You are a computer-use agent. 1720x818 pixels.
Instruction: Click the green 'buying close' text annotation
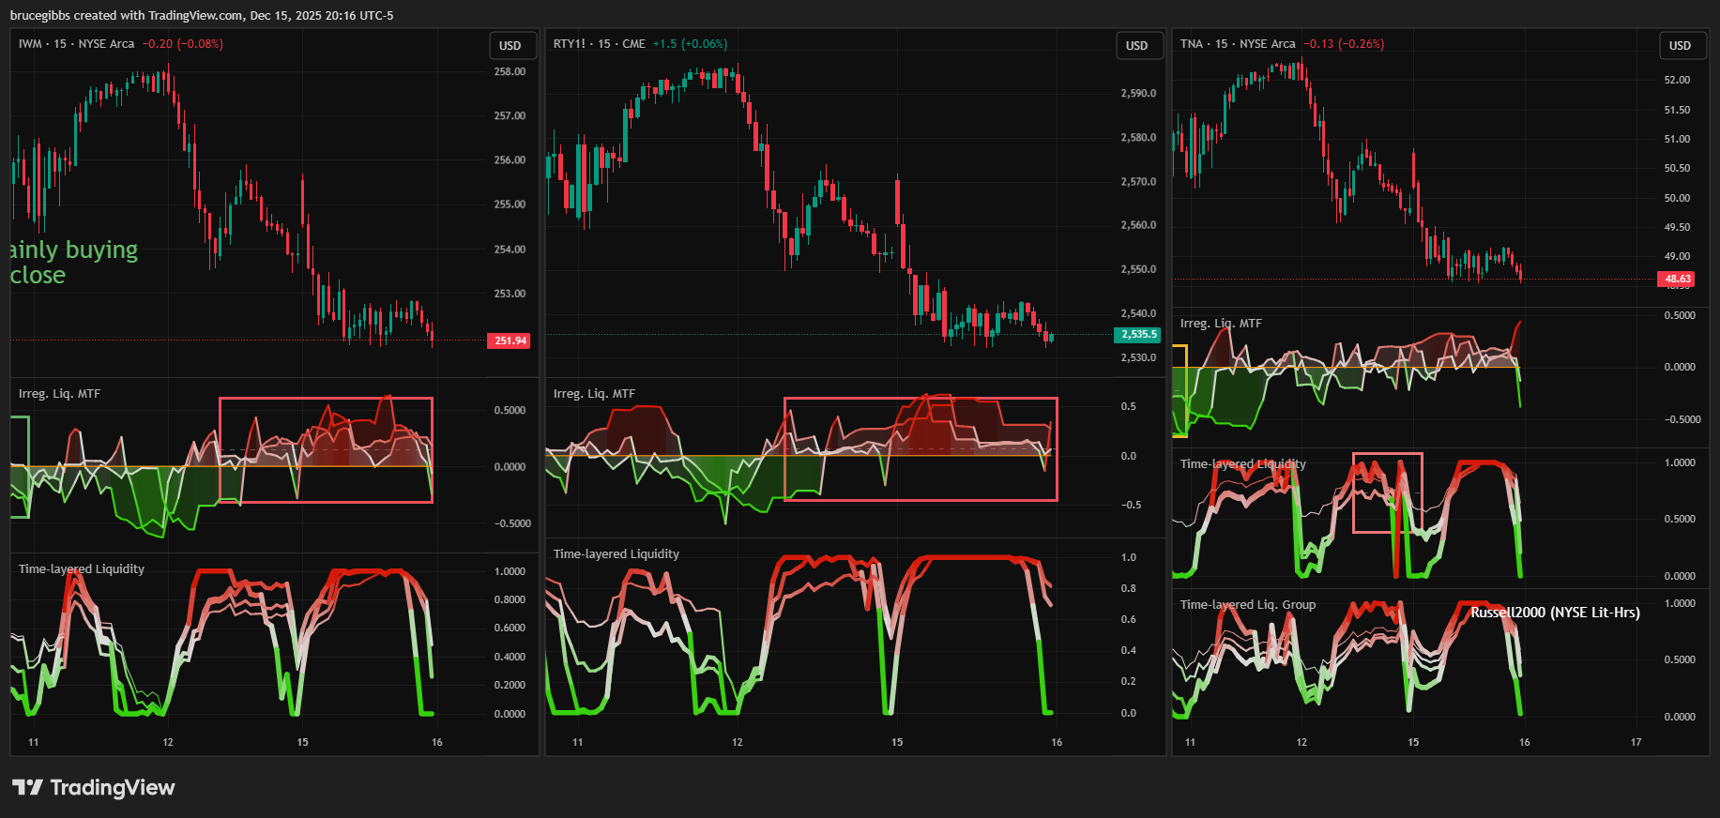(x=73, y=263)
